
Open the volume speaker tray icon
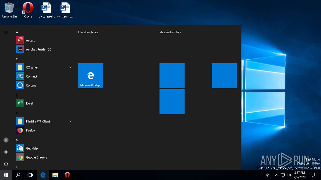click(x=289, y=175)
